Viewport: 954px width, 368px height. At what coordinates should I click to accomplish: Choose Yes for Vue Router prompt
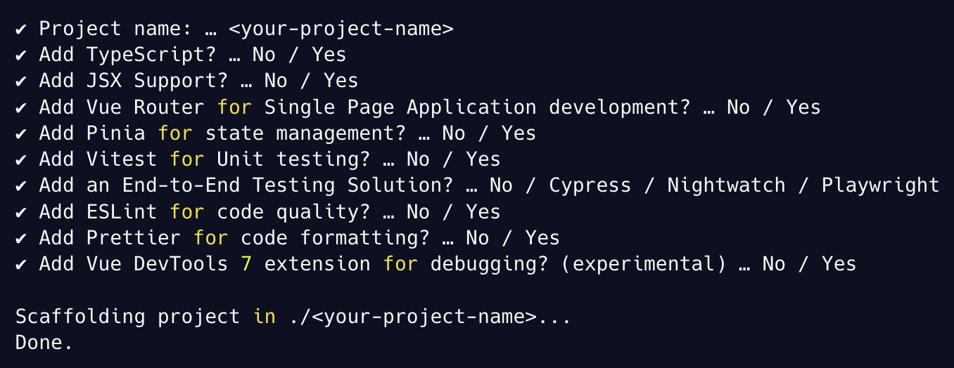click(803, 107)
